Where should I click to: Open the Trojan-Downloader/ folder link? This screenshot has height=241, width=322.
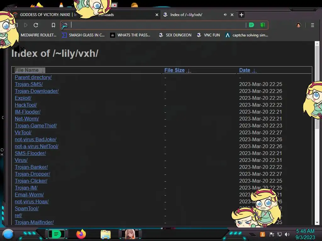(x=37, y=91)
